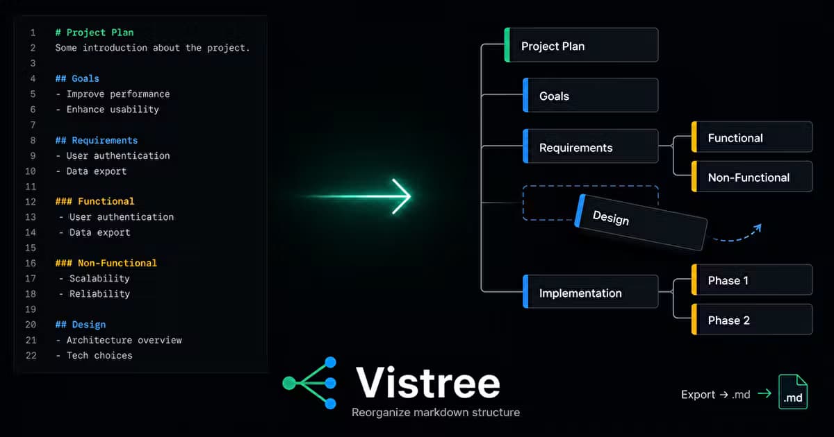834x437 pixels.
Task: Select the Implementation node
Action: coord(590,292)
